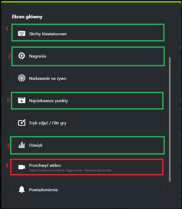Click the photo mode pencil icon
182x209 pixels.
point(21,123)
